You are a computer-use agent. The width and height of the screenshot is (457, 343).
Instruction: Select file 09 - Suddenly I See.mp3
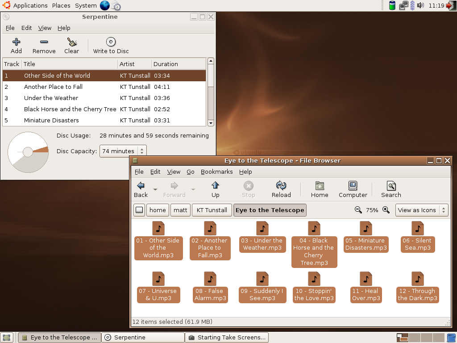click(262, 287)
